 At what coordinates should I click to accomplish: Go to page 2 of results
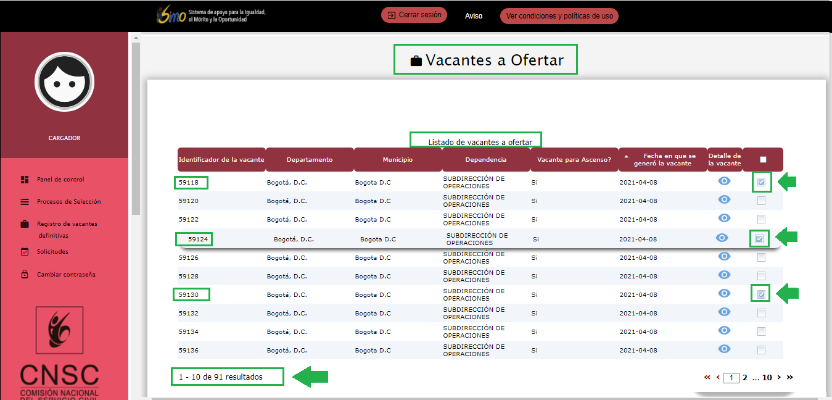click(x=744, y=377)
